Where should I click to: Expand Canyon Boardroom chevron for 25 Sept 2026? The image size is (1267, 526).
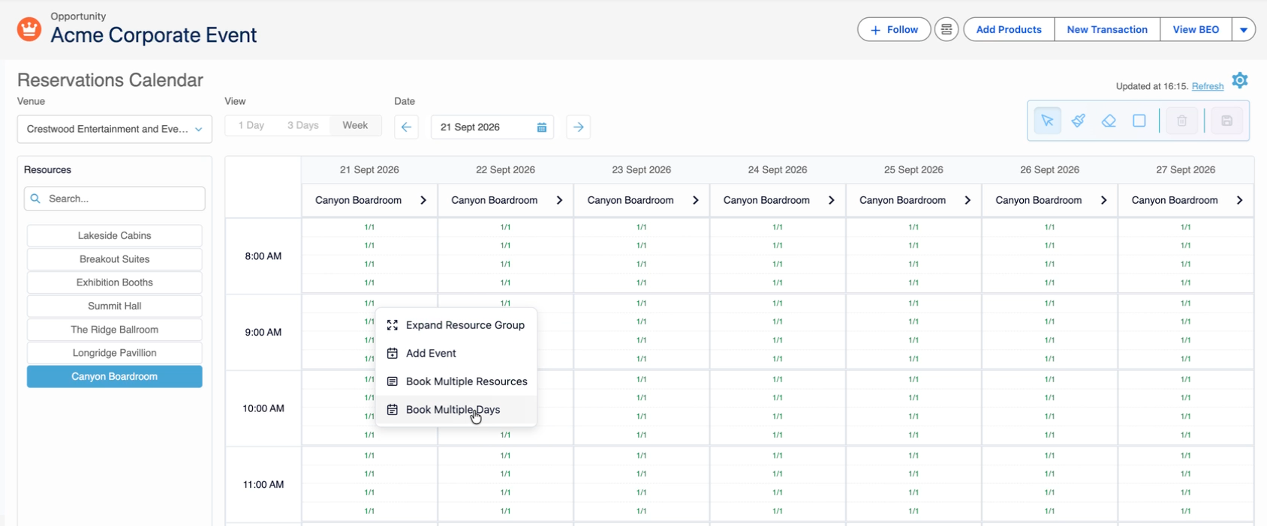[x=968, y=200]
